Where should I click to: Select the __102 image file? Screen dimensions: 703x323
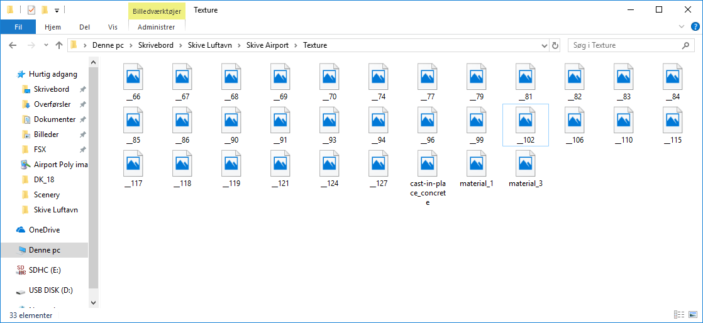526,125
